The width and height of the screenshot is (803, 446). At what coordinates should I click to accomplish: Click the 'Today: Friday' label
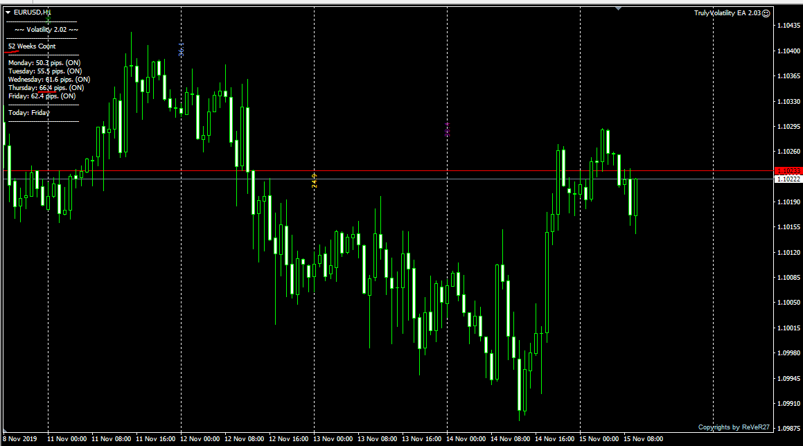point(29,113)
